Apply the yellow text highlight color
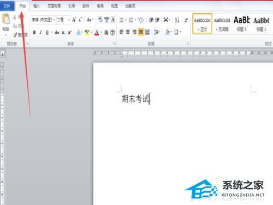The width and height of the screenshot is (273, 205). pos(87,33)
